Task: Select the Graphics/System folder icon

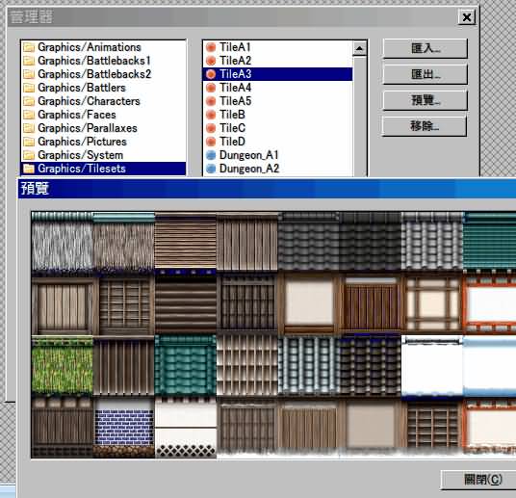Action: point(29,155)
